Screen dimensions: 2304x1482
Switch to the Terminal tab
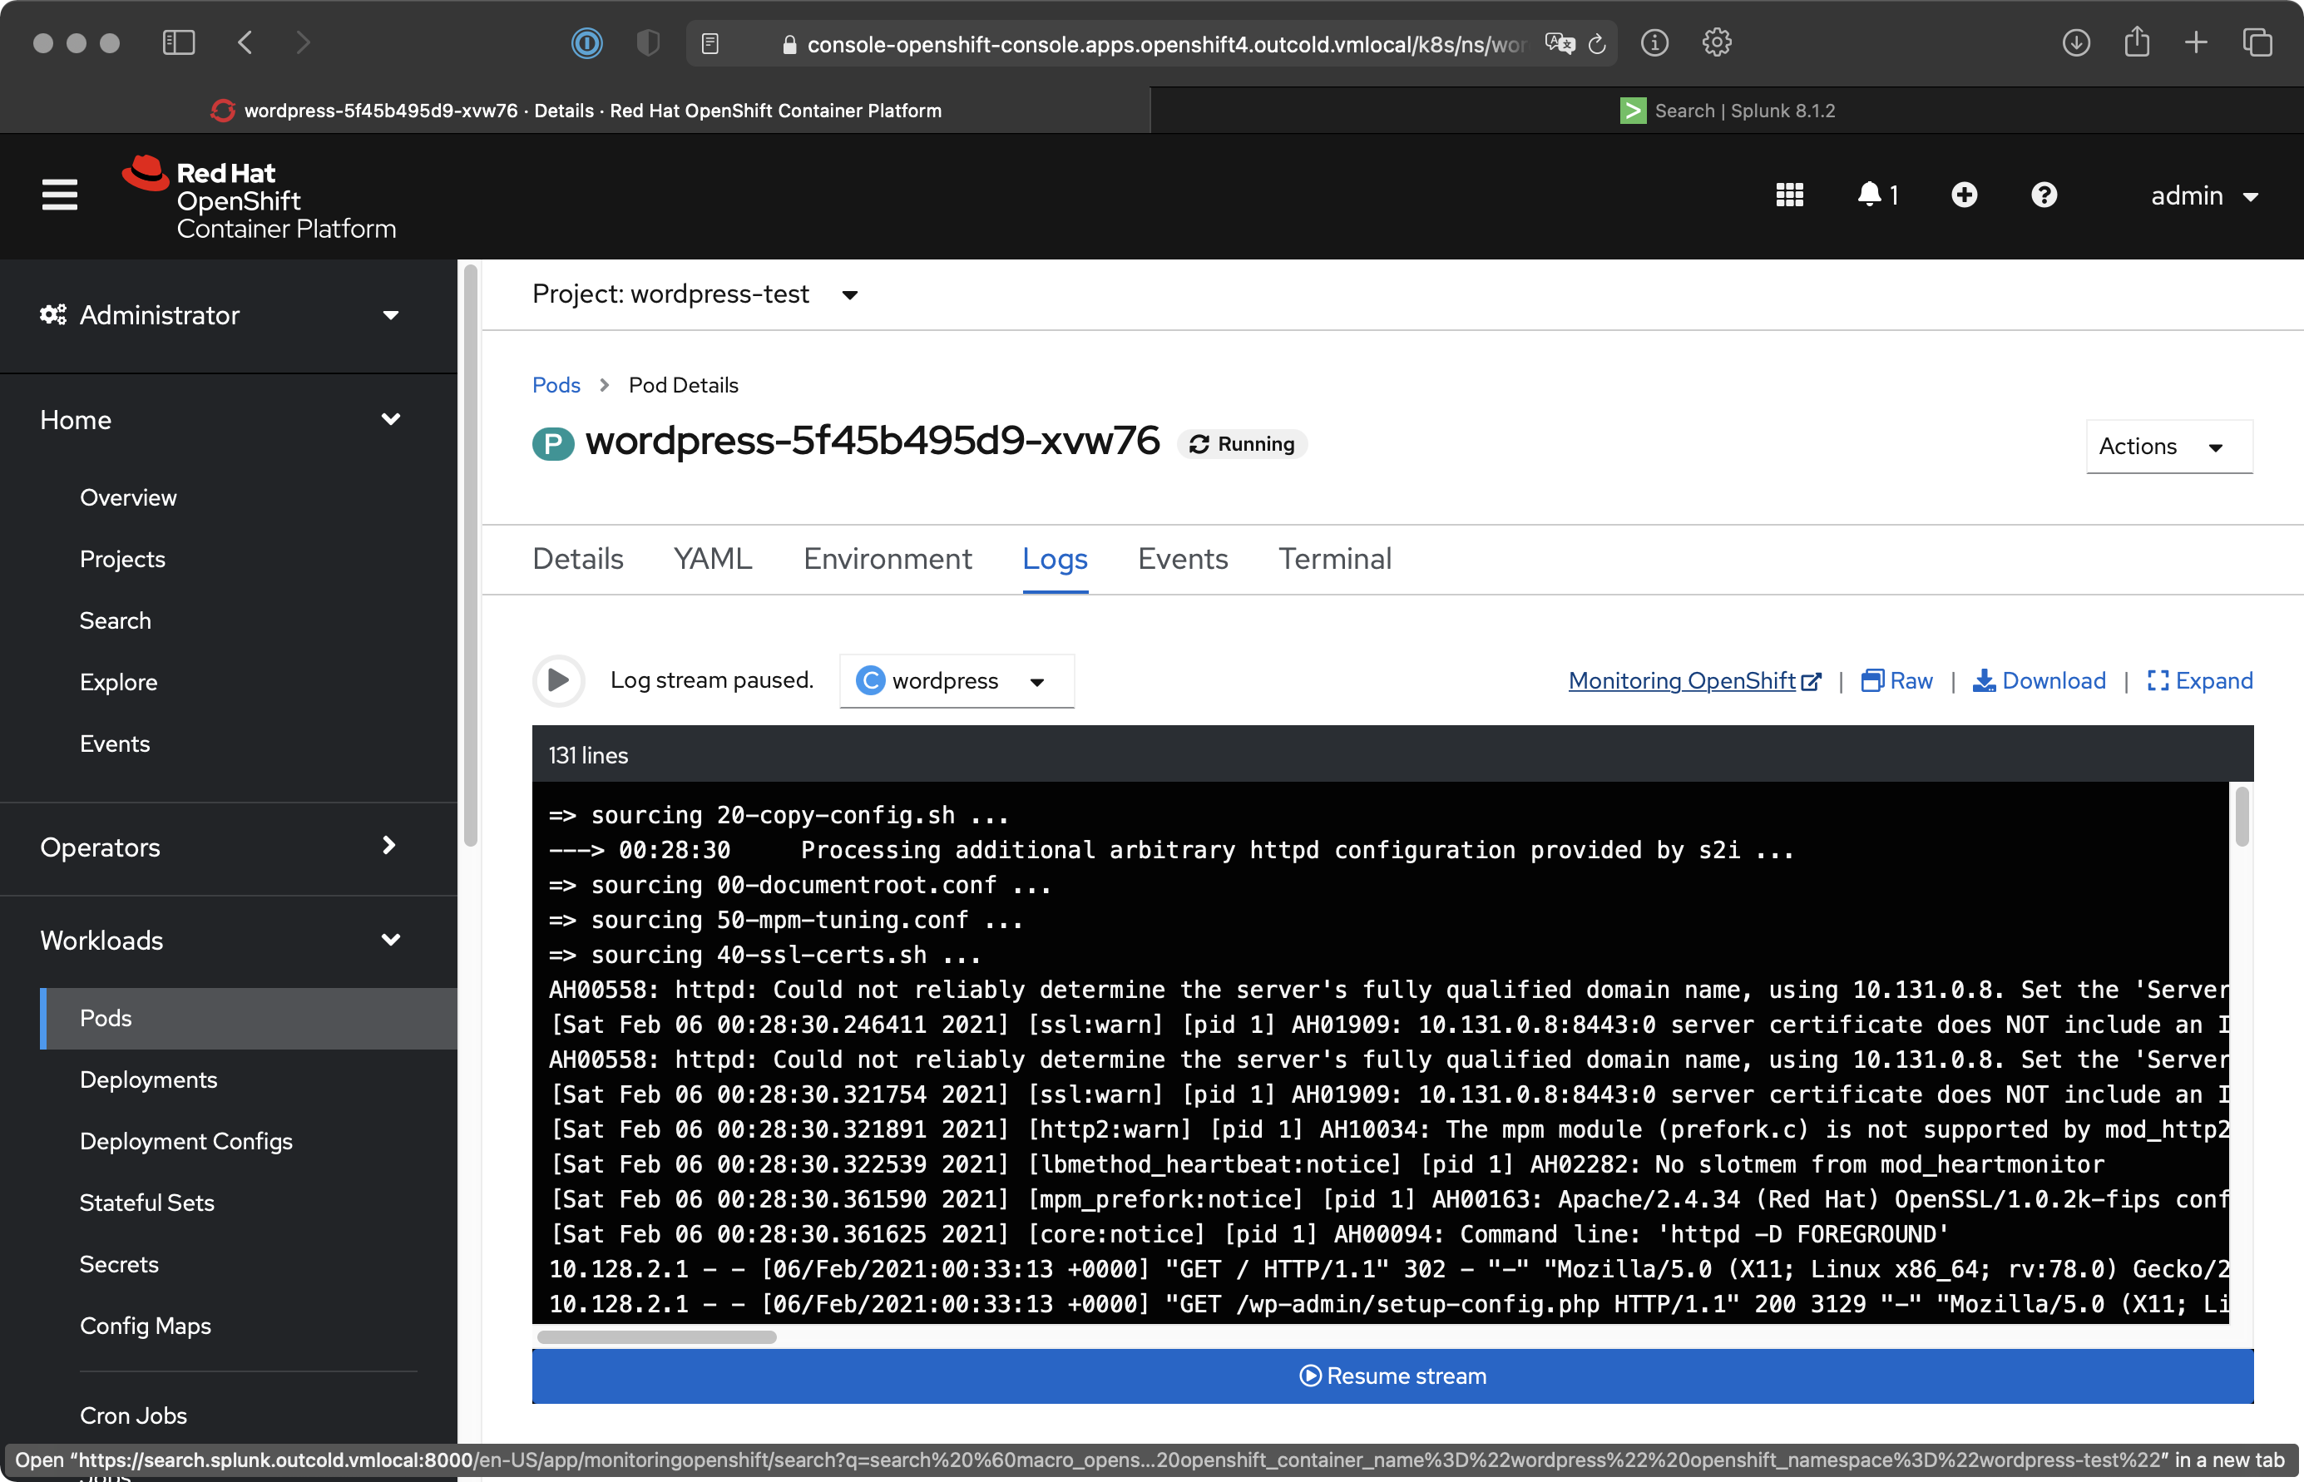point(1335,559)
